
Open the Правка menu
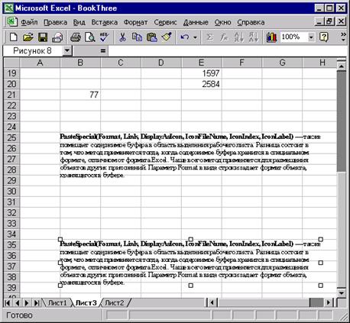point(55,22)
